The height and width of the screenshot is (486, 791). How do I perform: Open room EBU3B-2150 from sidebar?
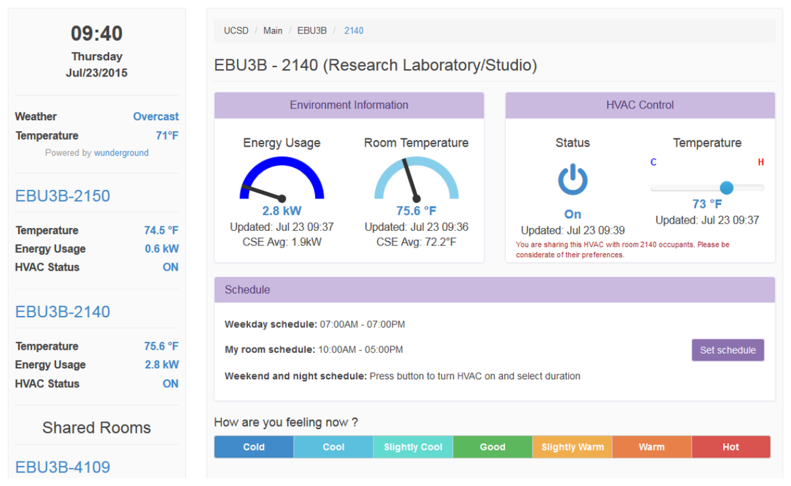coord(63,196)
